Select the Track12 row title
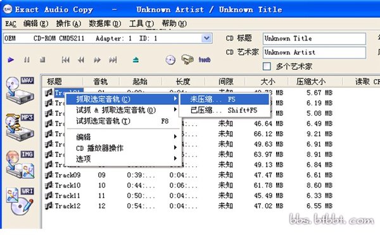The height and width of the screenshot is (235, 380). (x=67, y=206)
